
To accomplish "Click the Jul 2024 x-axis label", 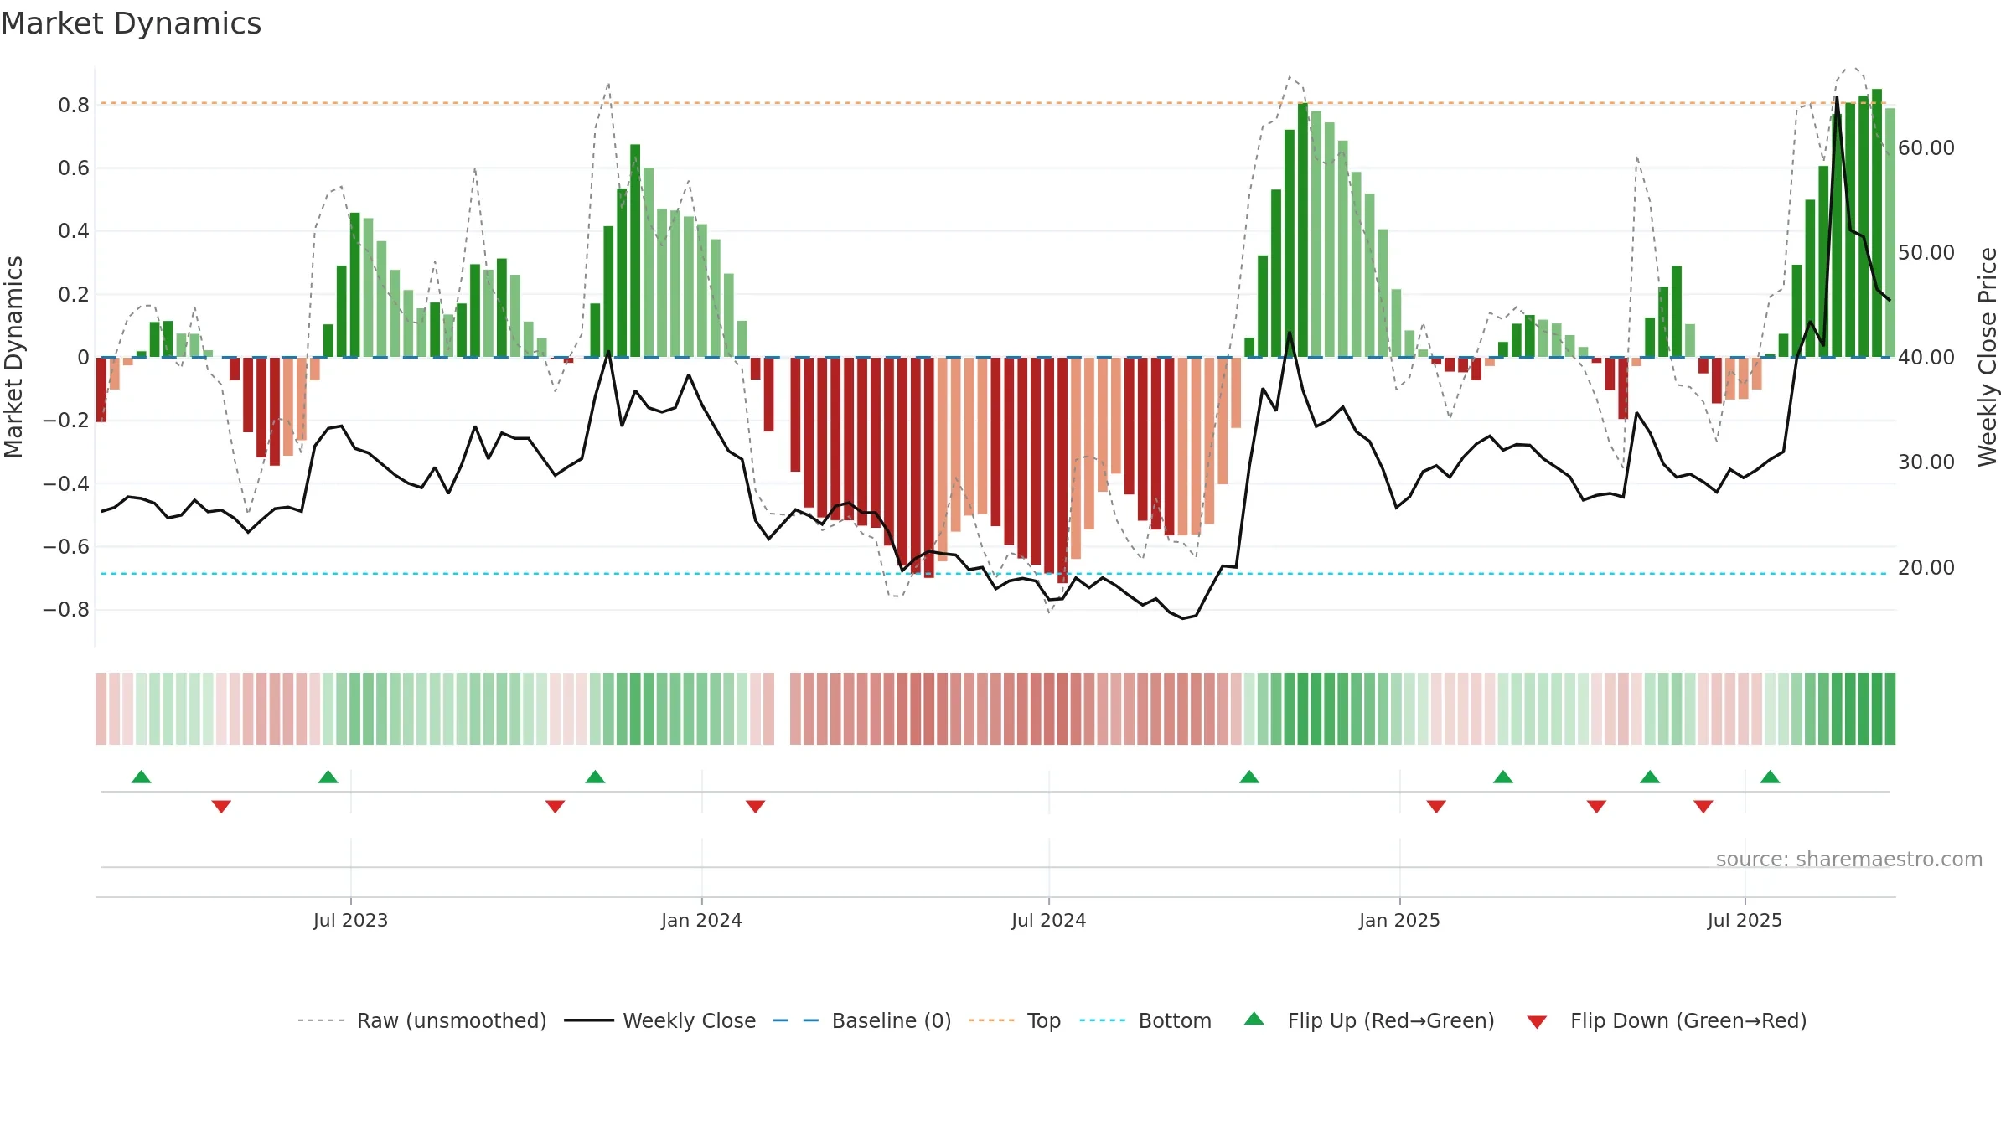I will pos(1049,920).
